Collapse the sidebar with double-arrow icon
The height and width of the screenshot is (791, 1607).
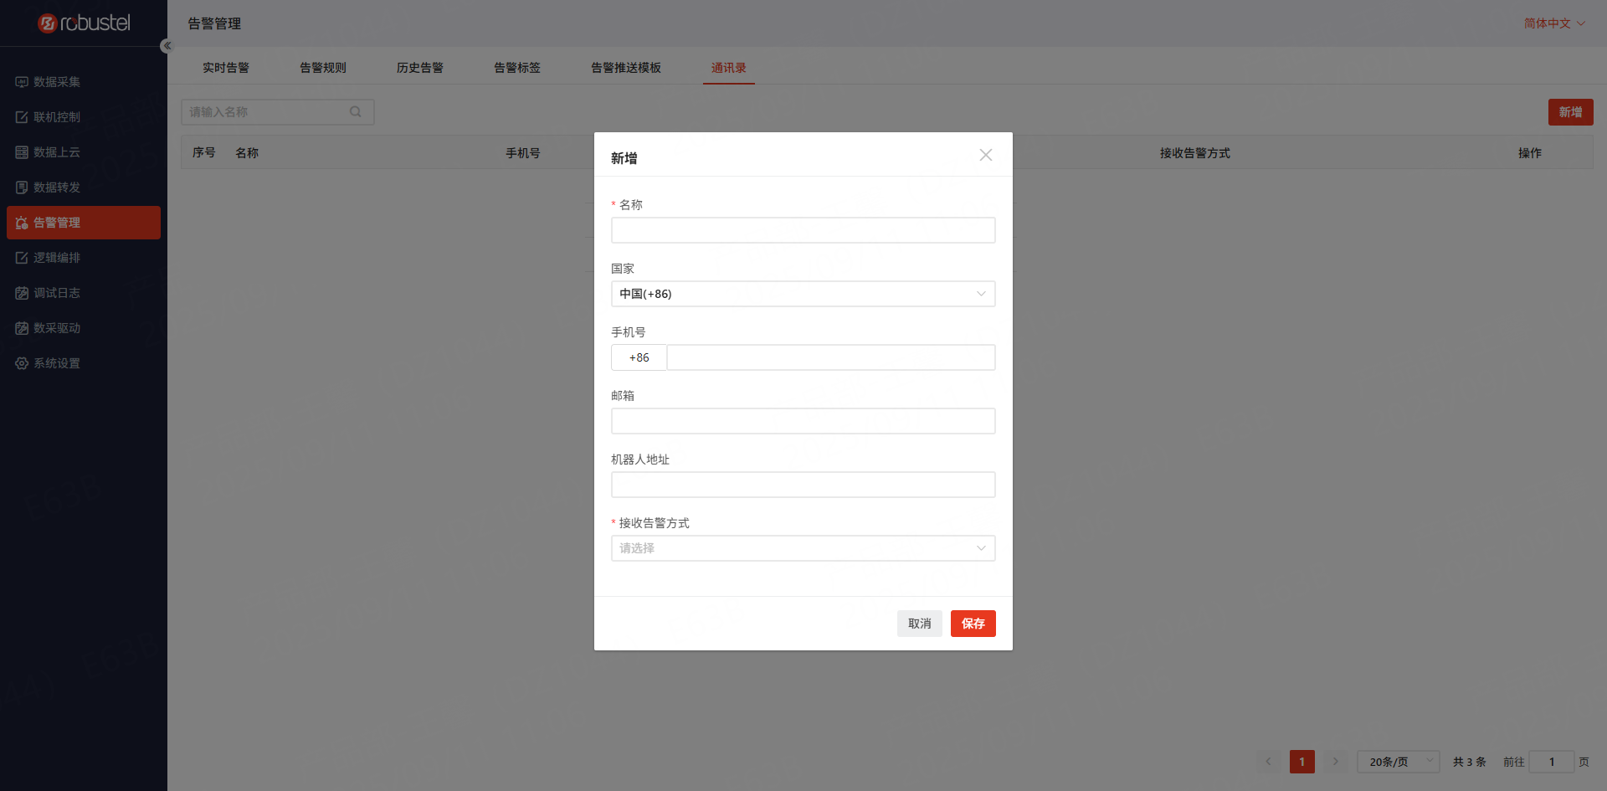(x=167, y=46)
